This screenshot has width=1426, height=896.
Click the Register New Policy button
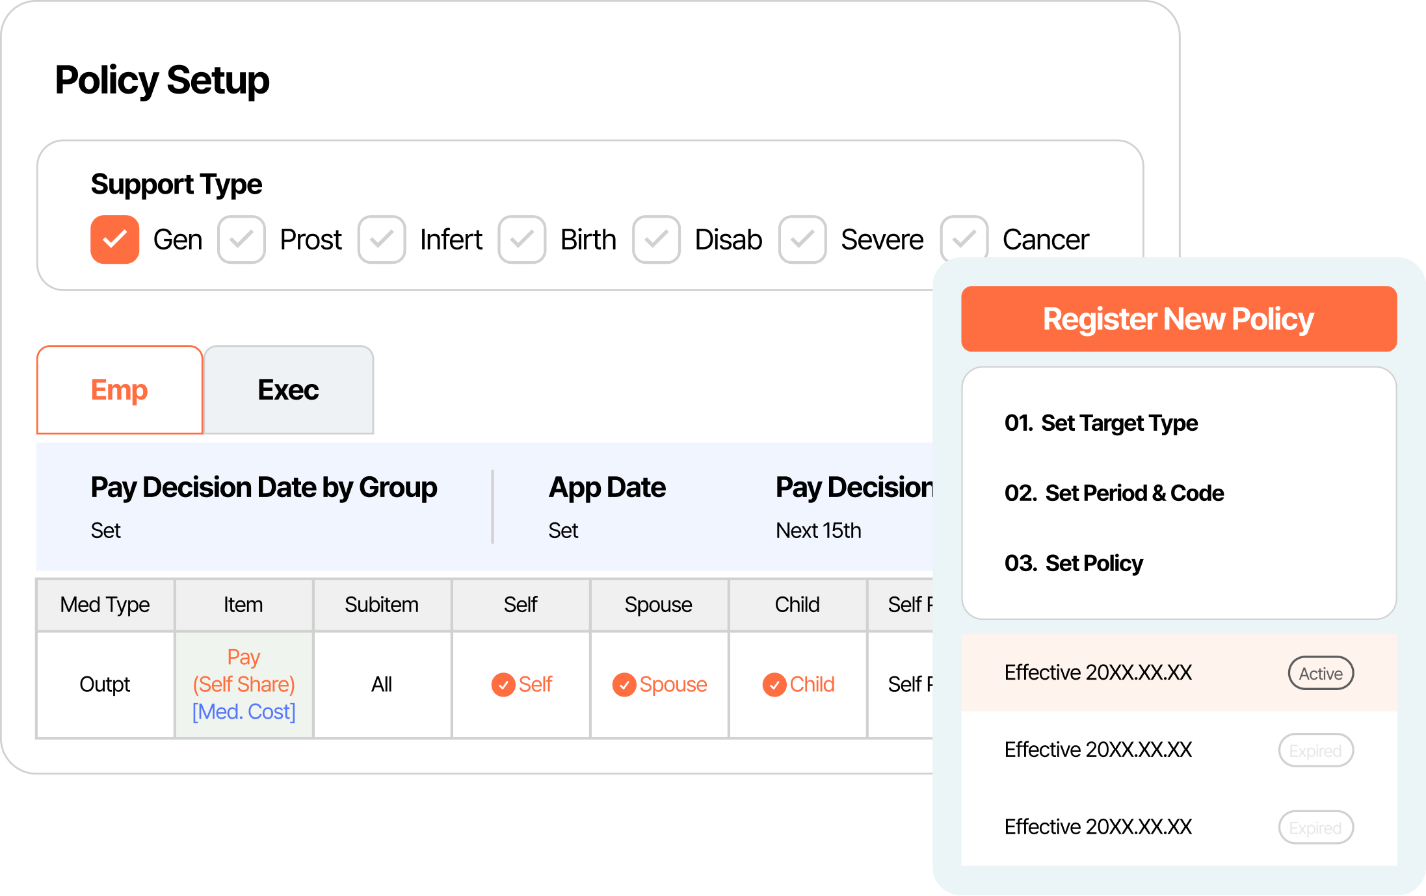click(x=1178, y=319)
